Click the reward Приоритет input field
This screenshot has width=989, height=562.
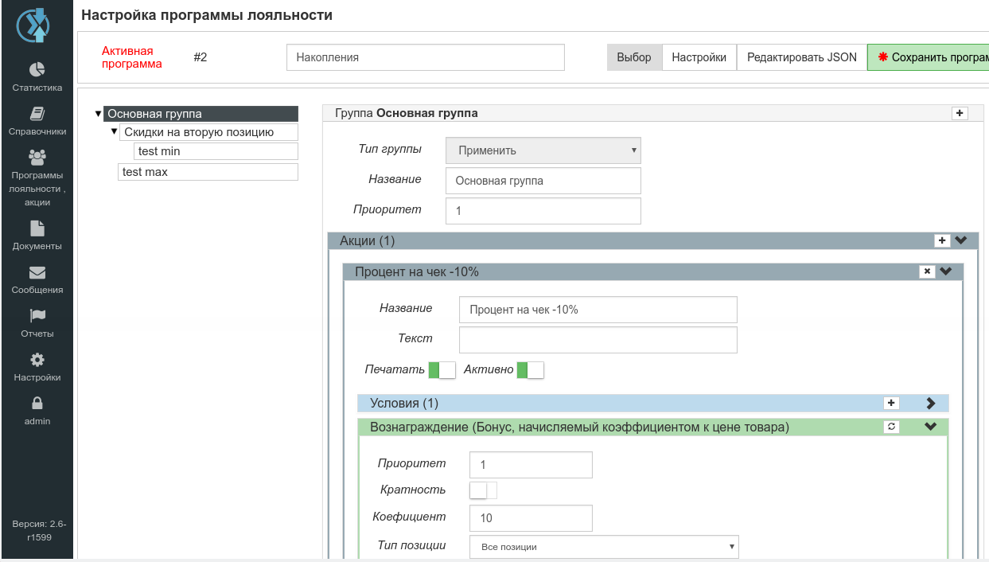531,465
